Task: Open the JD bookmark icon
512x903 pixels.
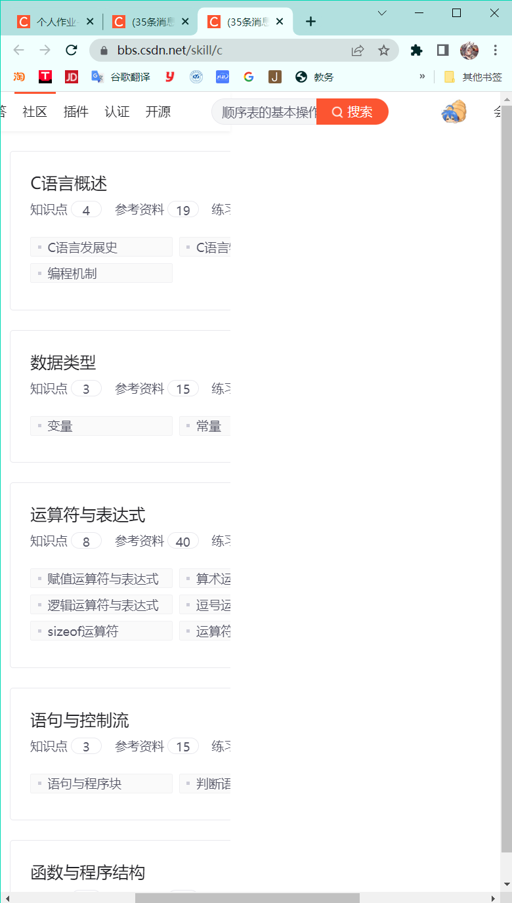Action: 72,77
